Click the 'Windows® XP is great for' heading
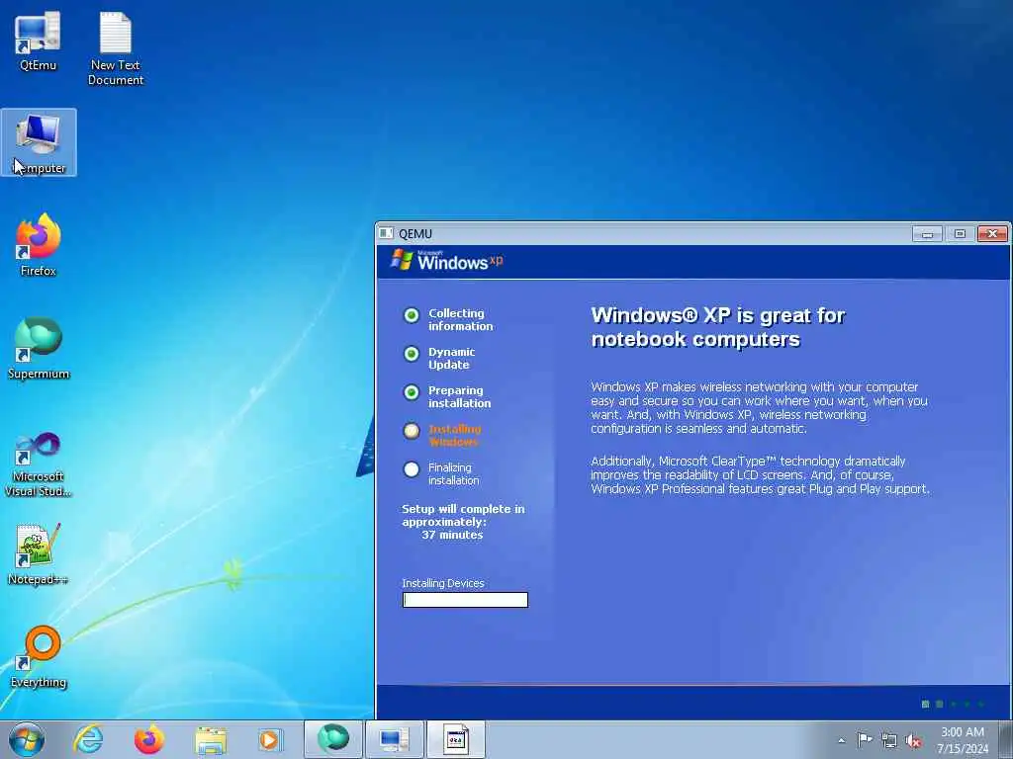The height and width of the screenshot is (759, 1013). [x=718, y=315]
